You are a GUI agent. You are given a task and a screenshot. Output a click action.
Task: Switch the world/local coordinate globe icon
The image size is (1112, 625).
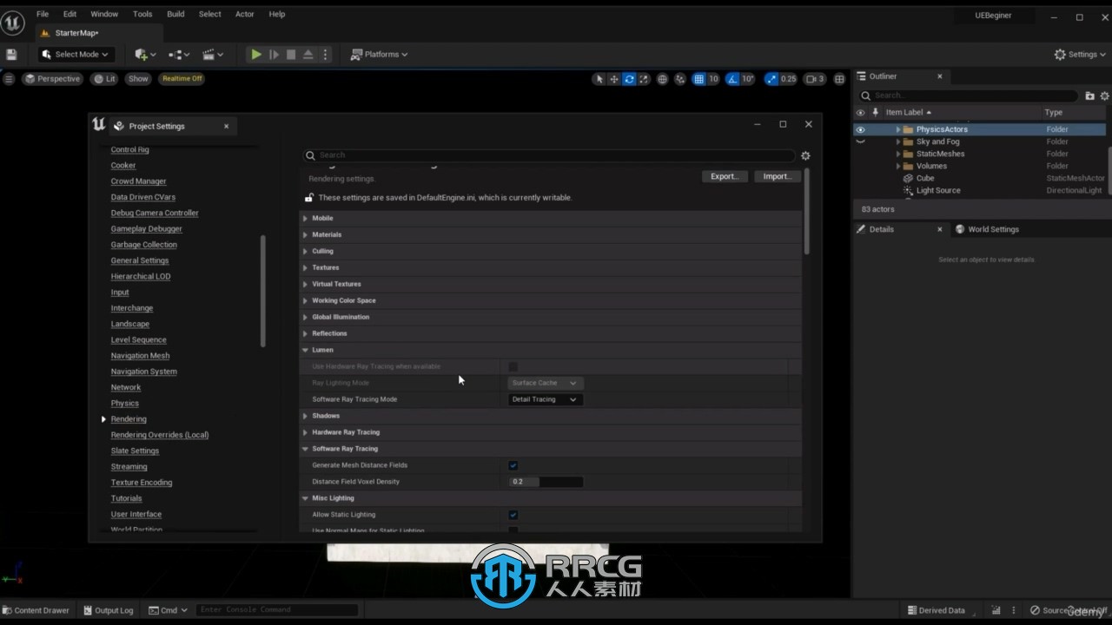[662, 79]
